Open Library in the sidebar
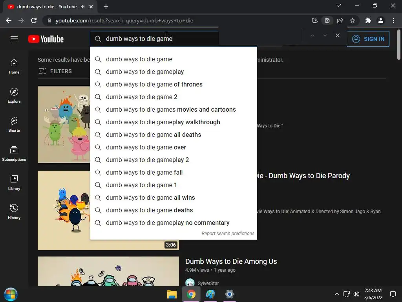The width and height of the screenshot is (402, 302). pyautogui.click(x=14, y=182)
